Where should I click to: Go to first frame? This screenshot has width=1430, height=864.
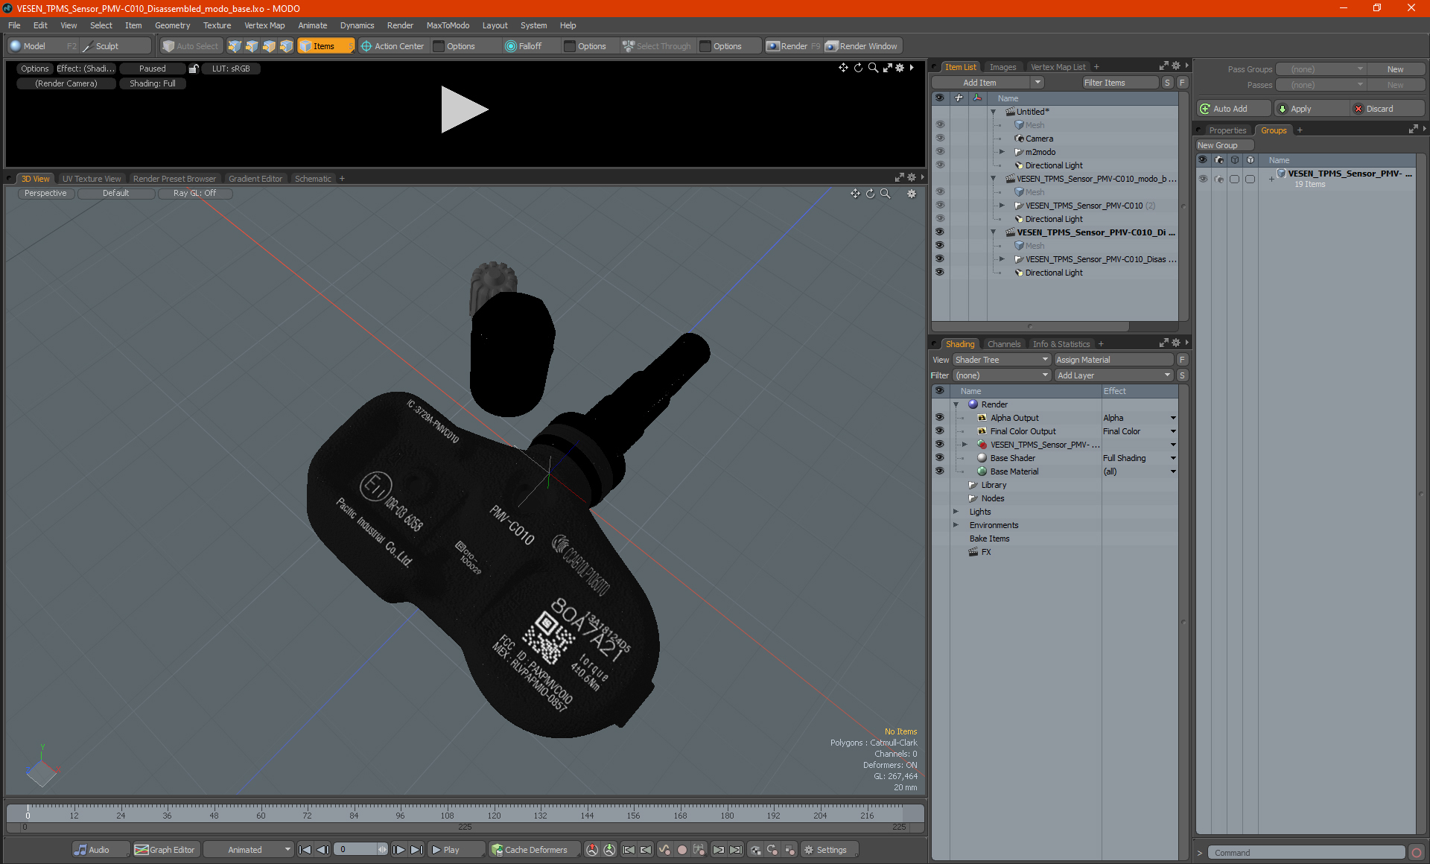coord(305,850)
